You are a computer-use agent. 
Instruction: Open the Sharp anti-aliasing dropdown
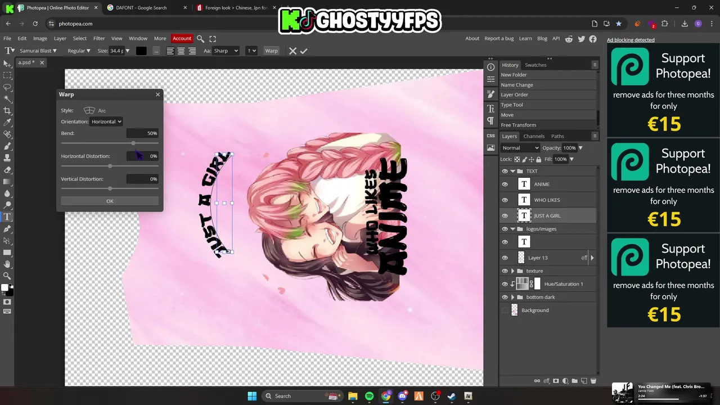point(226,51)
